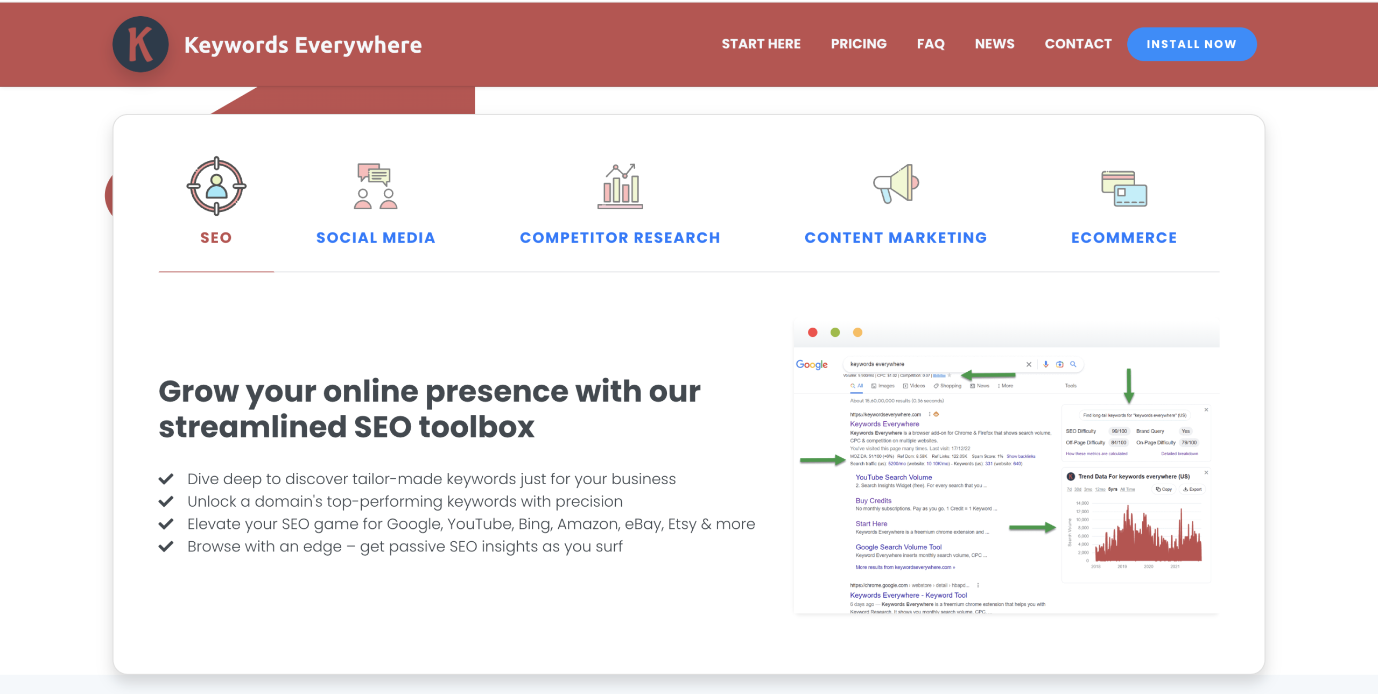Click the Content Marketing megaphone icon
The image size is (1378, 694).
(x=896, y=184)
